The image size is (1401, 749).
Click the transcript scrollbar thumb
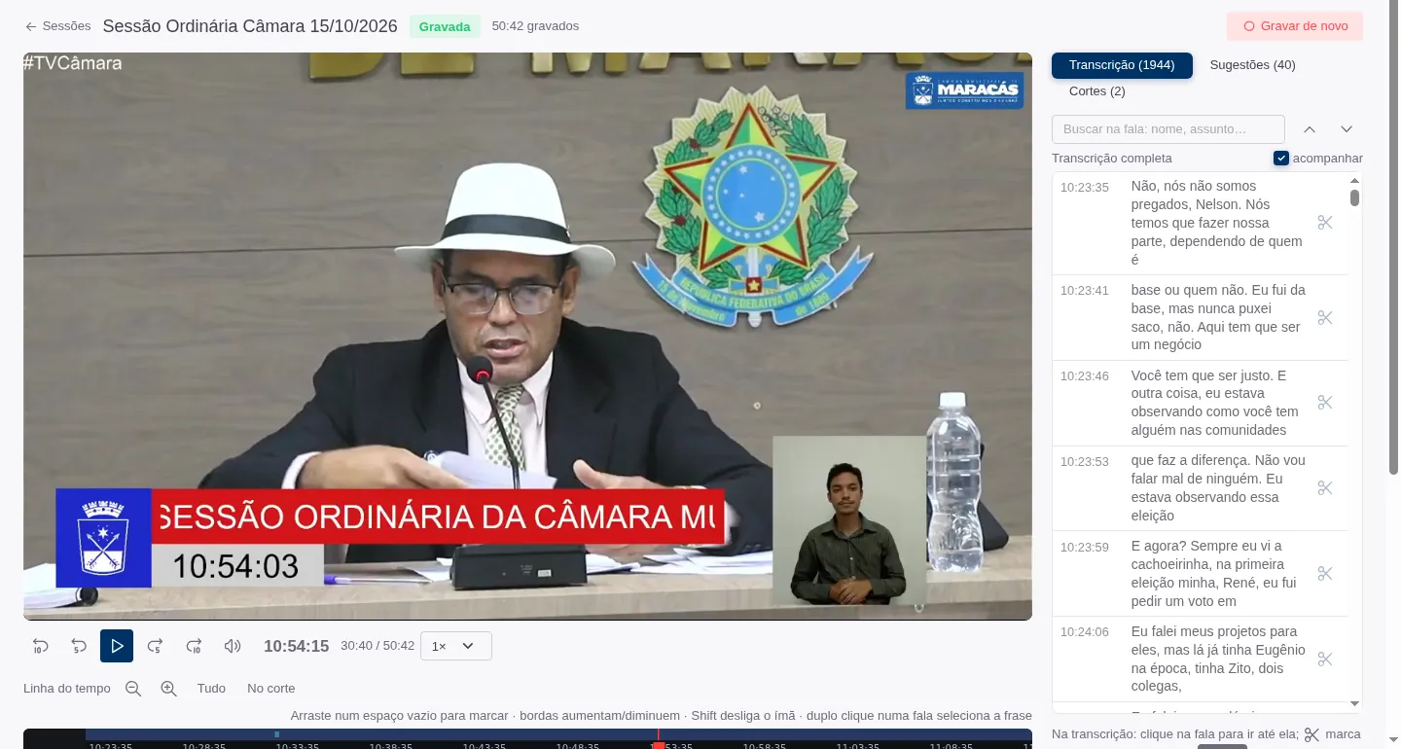(x=1354, y=198)
